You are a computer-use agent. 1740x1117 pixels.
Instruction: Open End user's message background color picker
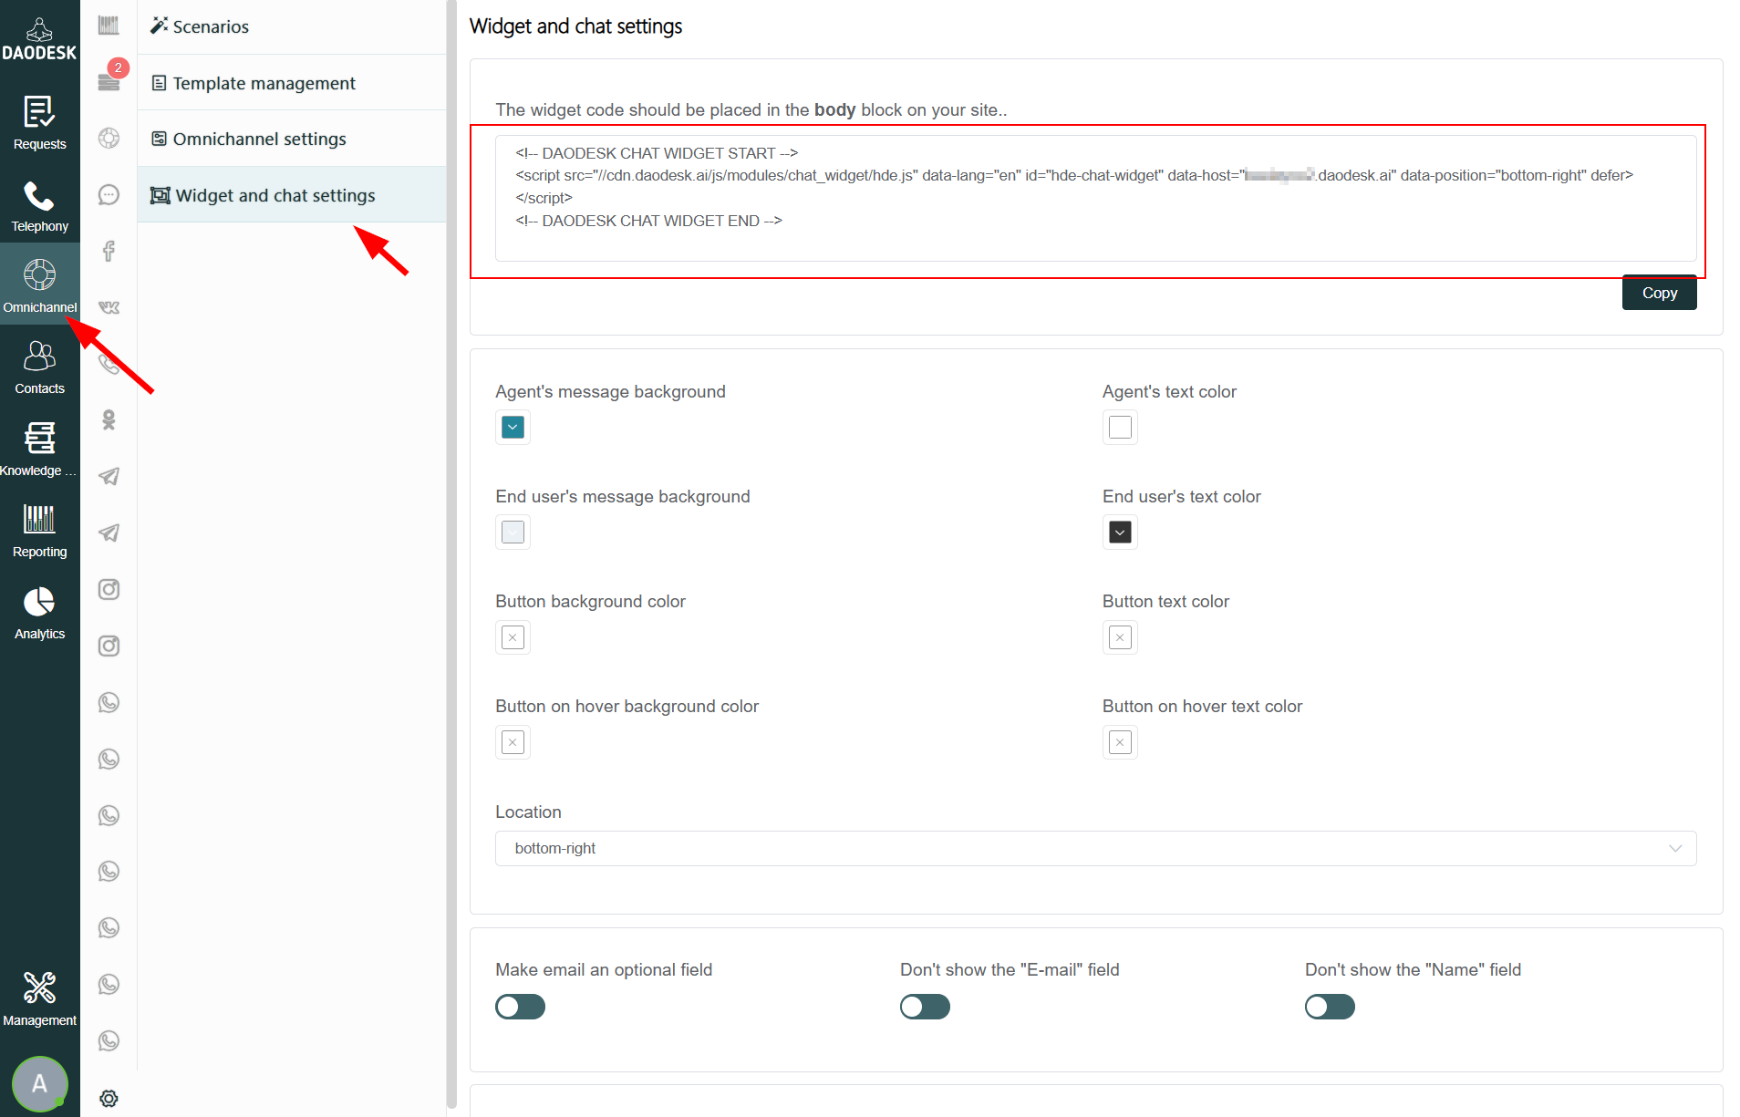513,532
